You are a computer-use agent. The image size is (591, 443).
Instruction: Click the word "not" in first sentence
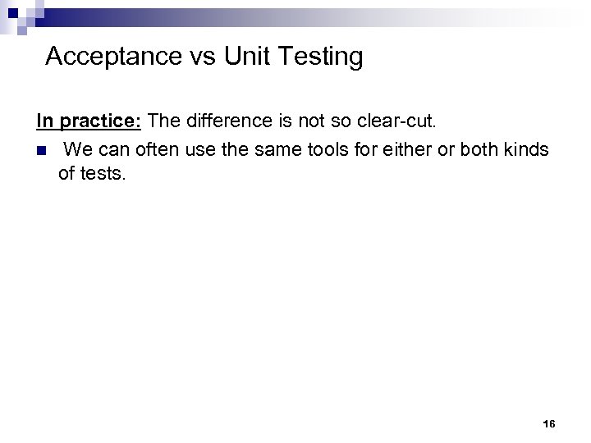(x=318, y=121)
